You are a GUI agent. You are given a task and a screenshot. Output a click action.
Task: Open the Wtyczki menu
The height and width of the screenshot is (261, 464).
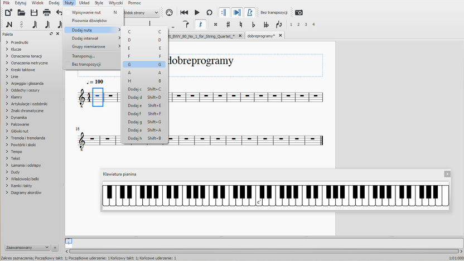[115, 3]
